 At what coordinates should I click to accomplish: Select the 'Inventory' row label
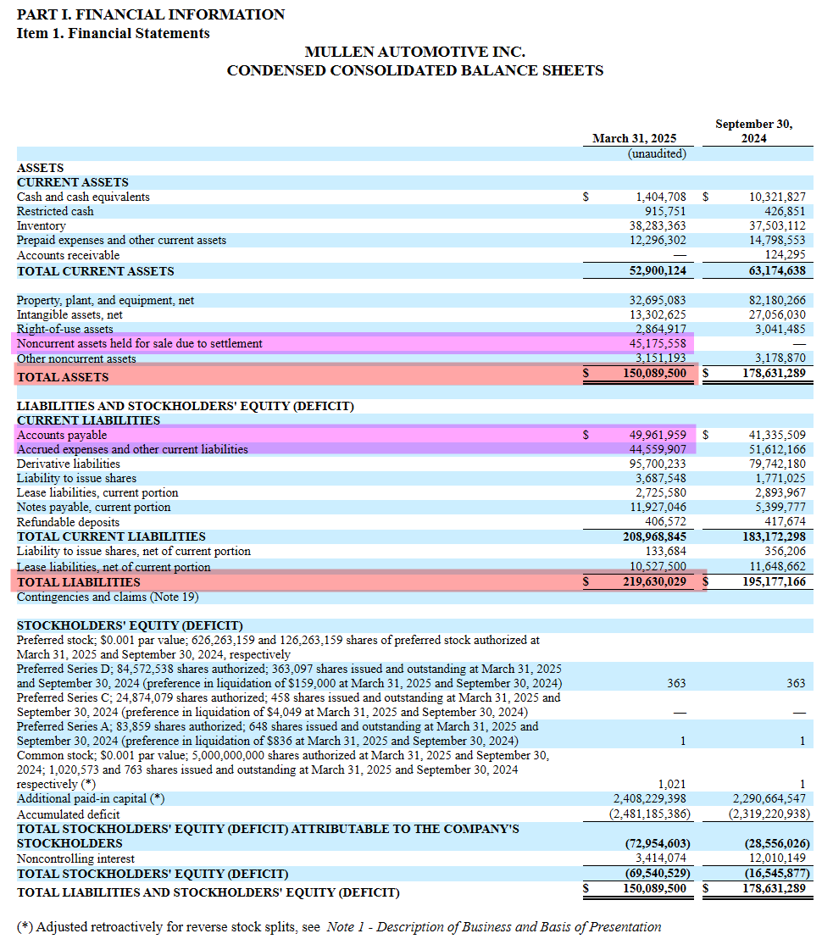[42, 226]
